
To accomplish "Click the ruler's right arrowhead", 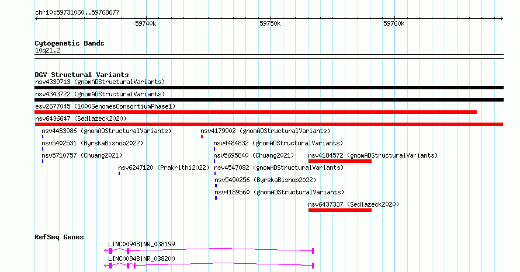I will coord(501,19).
